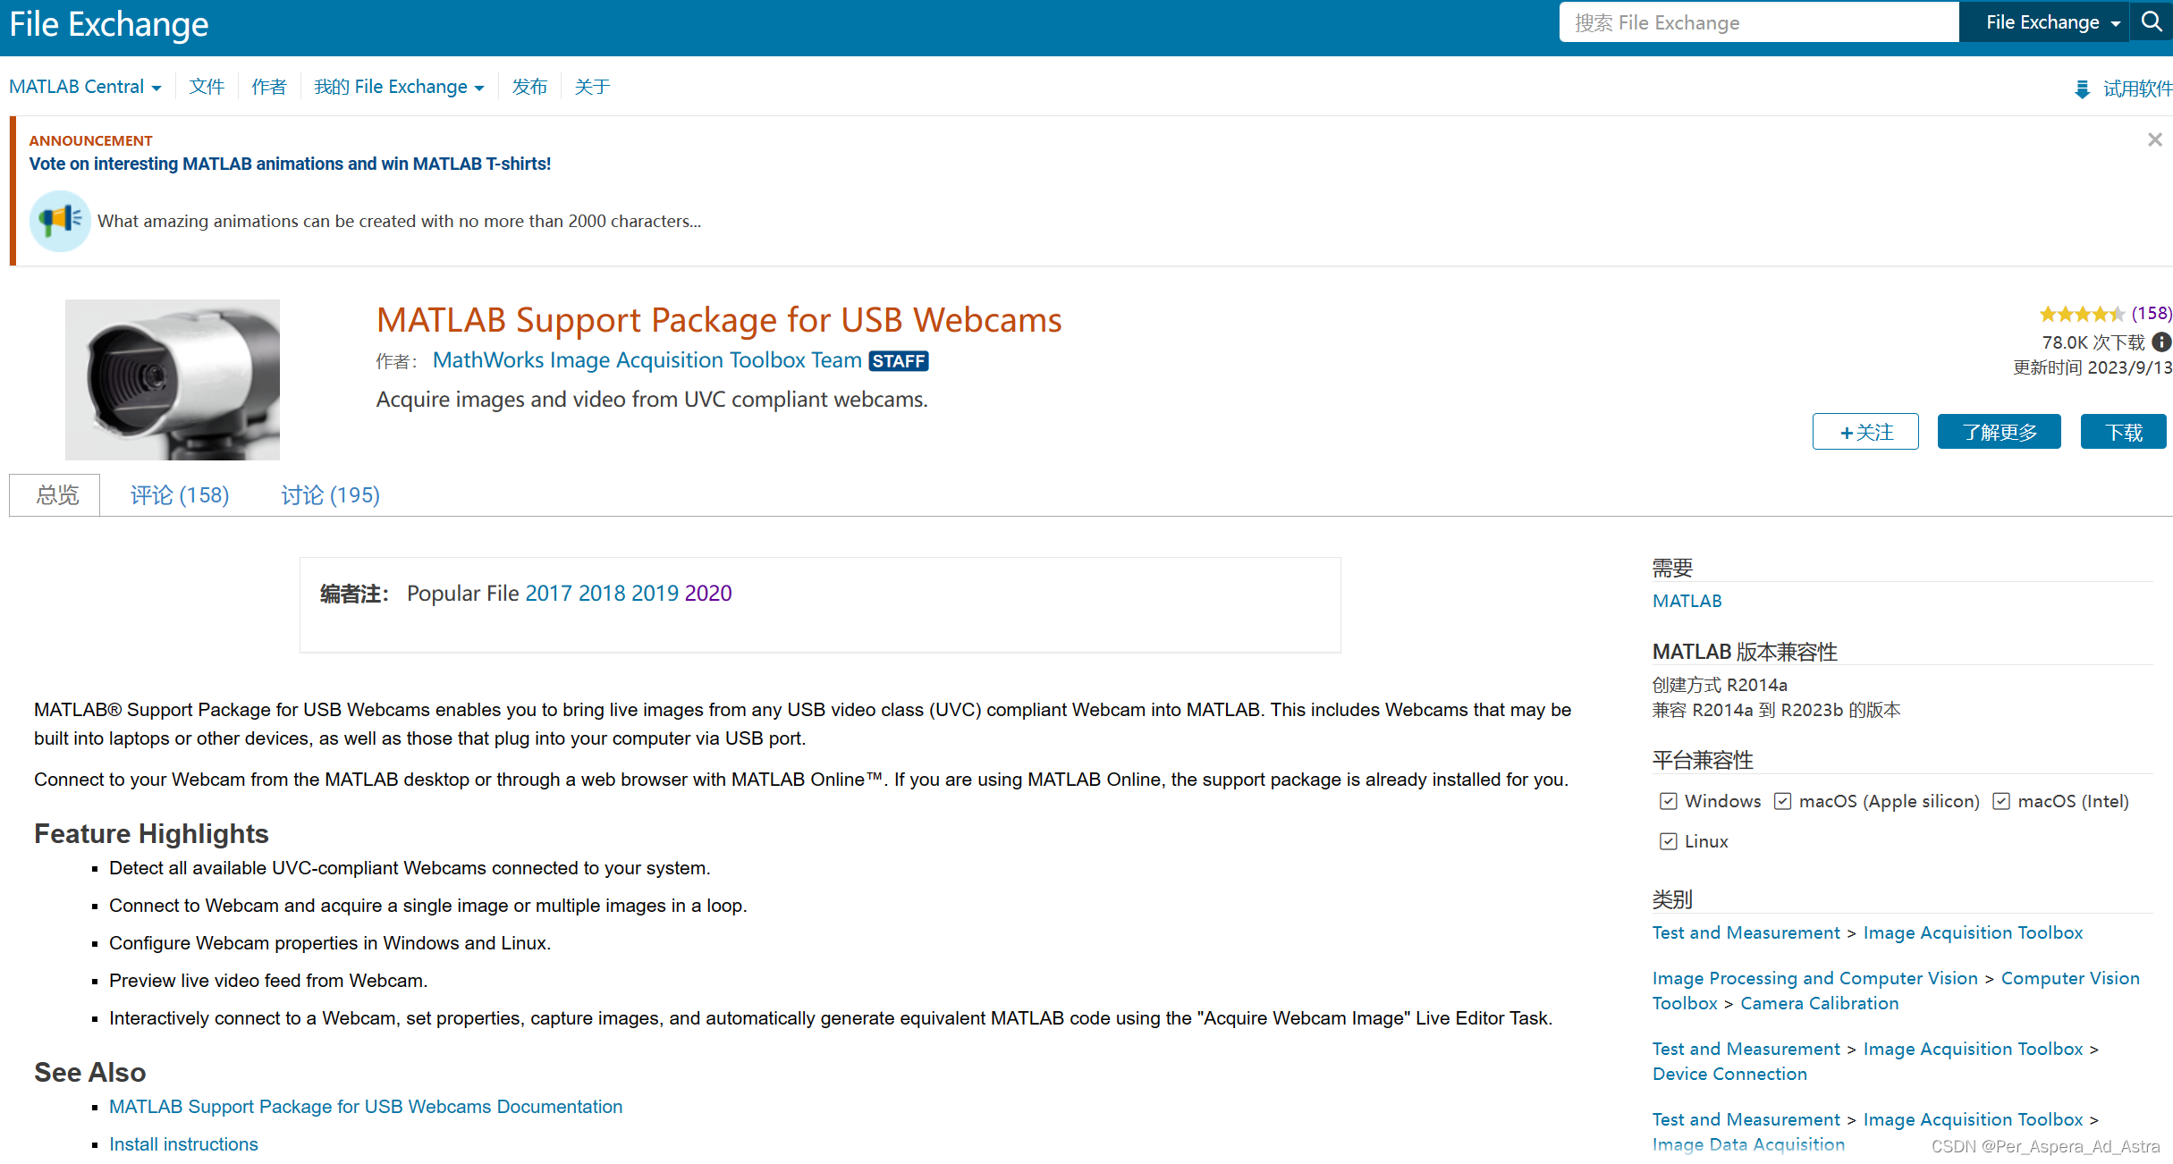Toggle the macOS (Apple silicon) checkbox
The width and height of the screenshot is (2173, 1164).
click(1782, 801)
